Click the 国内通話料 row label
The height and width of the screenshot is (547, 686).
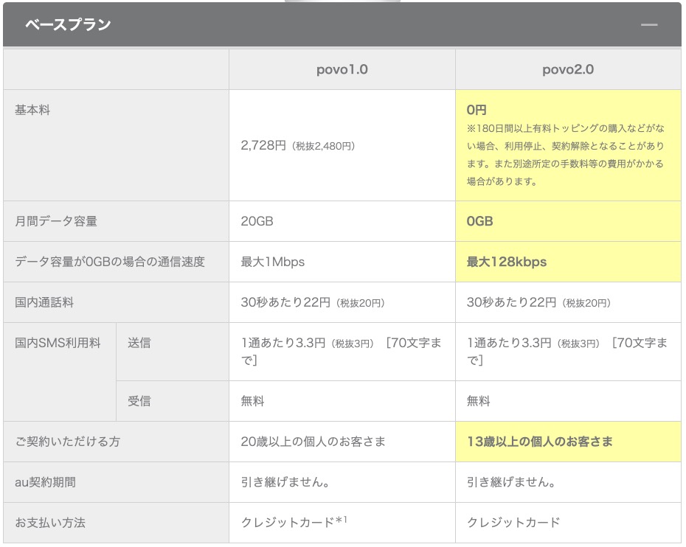pyautogui.click(x=44, y=302)
